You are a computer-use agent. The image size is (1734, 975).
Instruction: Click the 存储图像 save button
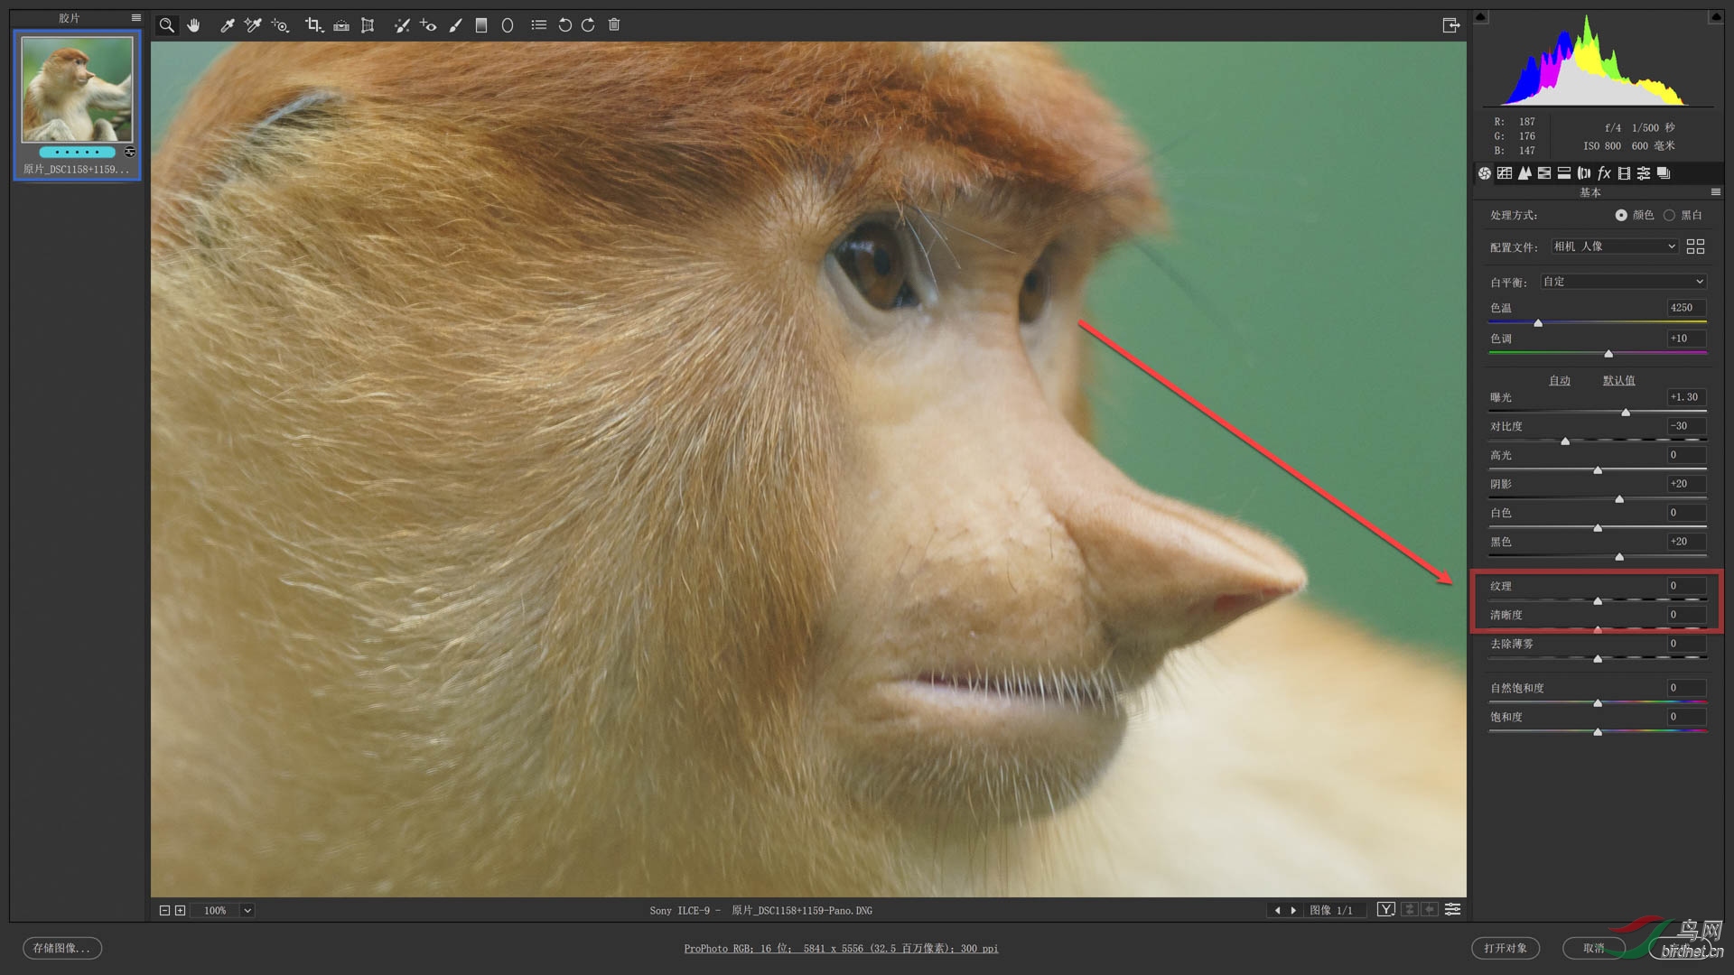click(61, 948)
